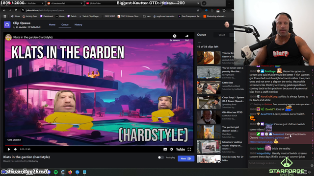Click ArashV70's username in chat
Screen dimensions: 314x176
(x=266, y=114)
